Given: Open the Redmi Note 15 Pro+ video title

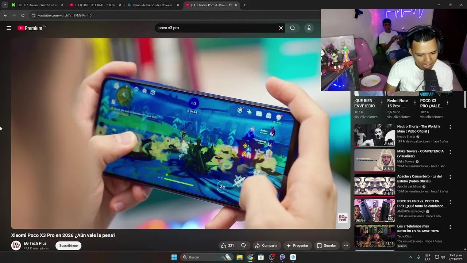Looking at the screenshot, I should [x=398, y=103].
